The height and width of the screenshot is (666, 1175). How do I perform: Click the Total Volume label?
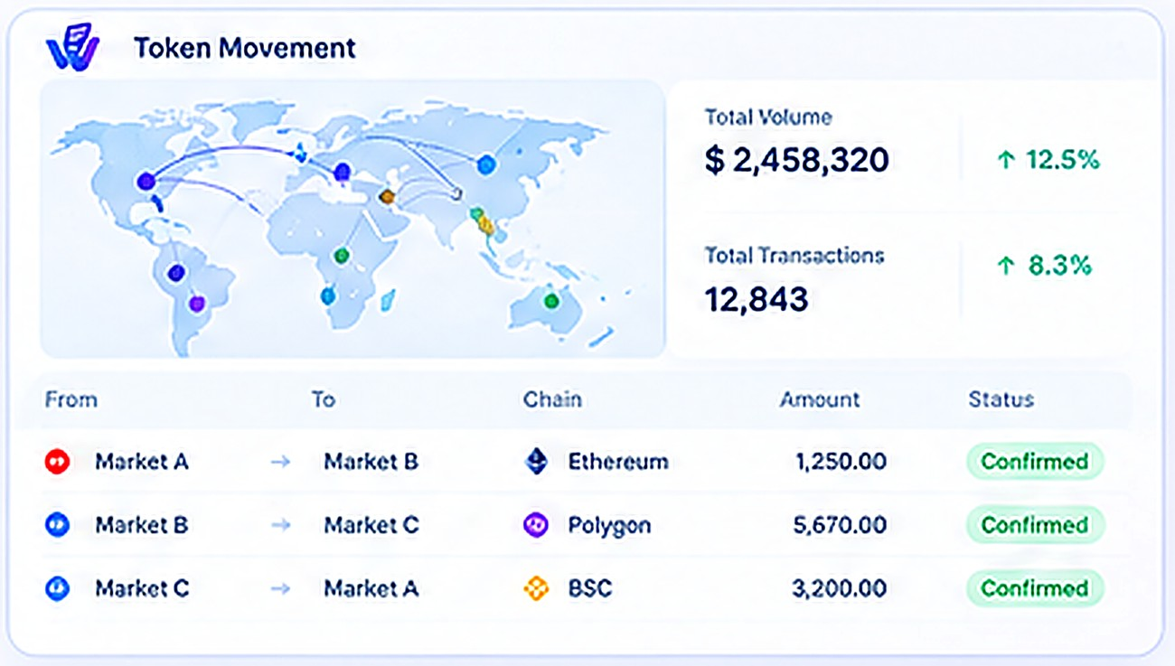tap(768, 117)
